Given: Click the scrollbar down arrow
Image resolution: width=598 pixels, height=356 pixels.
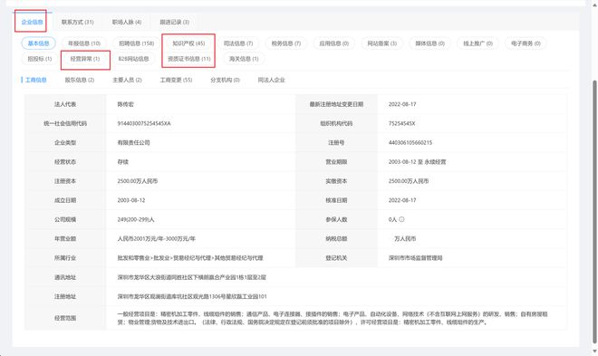Looking at the screenshot, I should tap(594, 351).
